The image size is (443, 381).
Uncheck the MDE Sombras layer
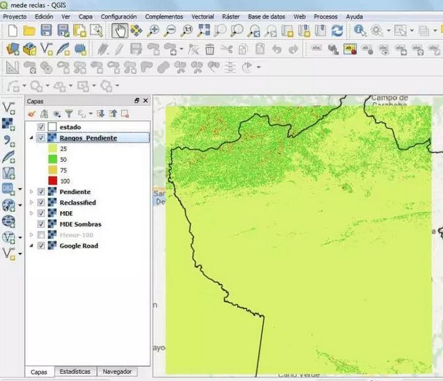click(x=42, y=224)
